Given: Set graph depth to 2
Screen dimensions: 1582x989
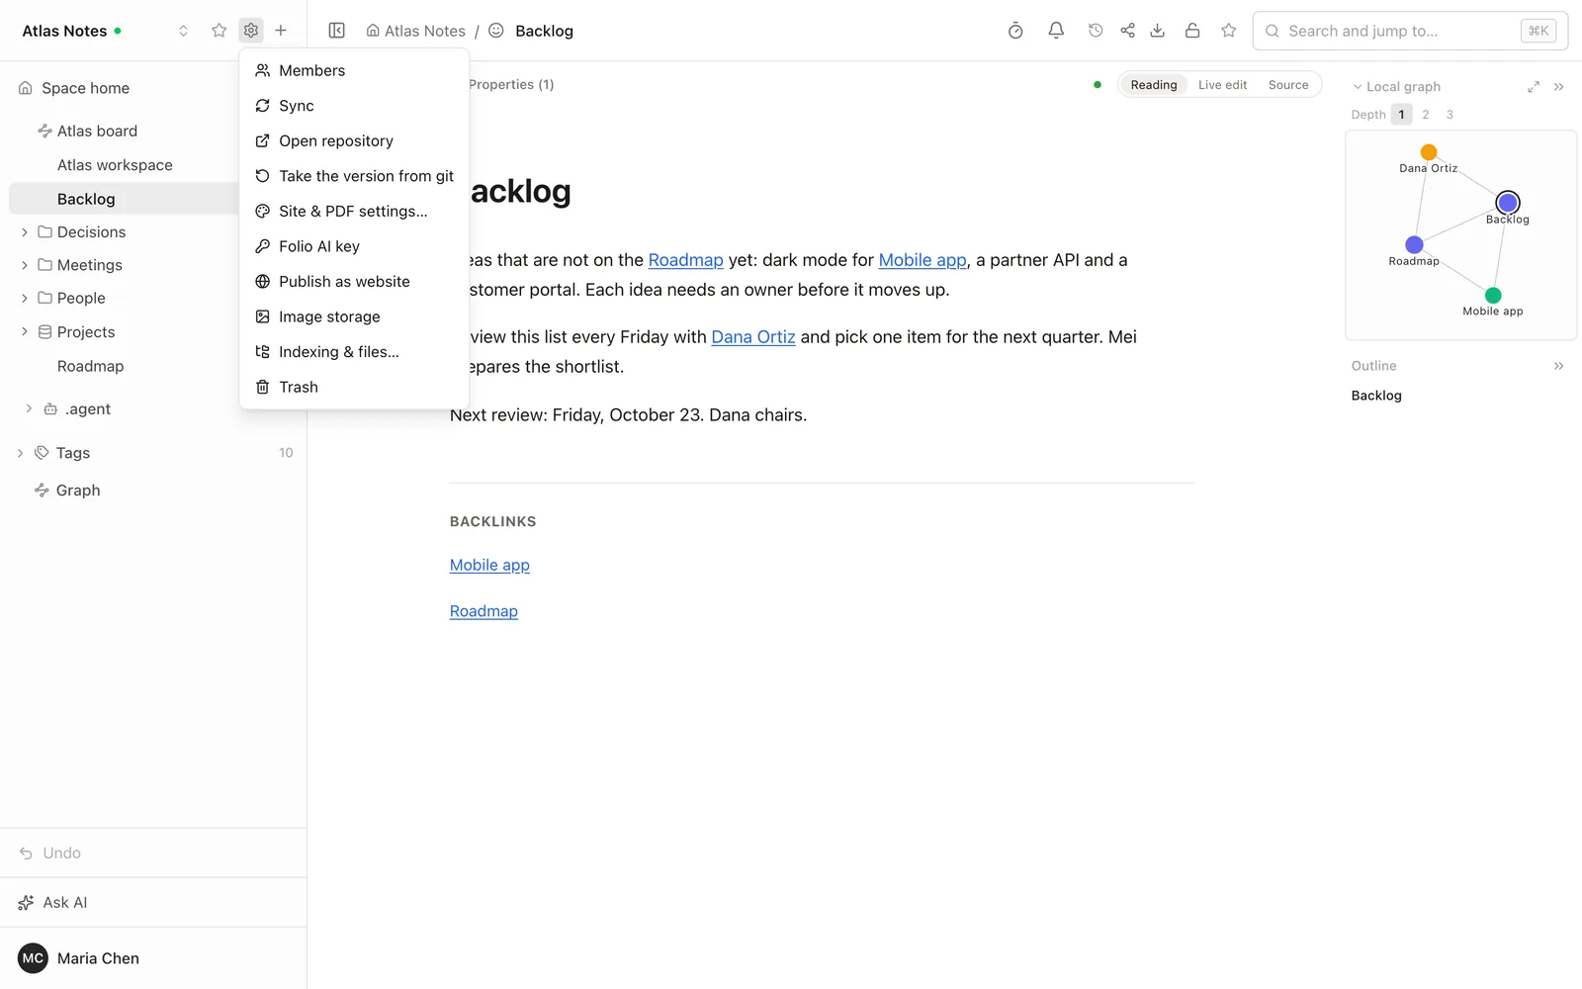Looking at the screenshot, I should [1426, 115].
